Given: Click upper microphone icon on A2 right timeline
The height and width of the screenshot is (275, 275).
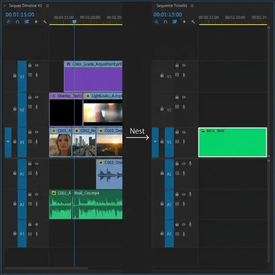Looking at the screenshot, I should pyautogui.click(x=190, y=194).
